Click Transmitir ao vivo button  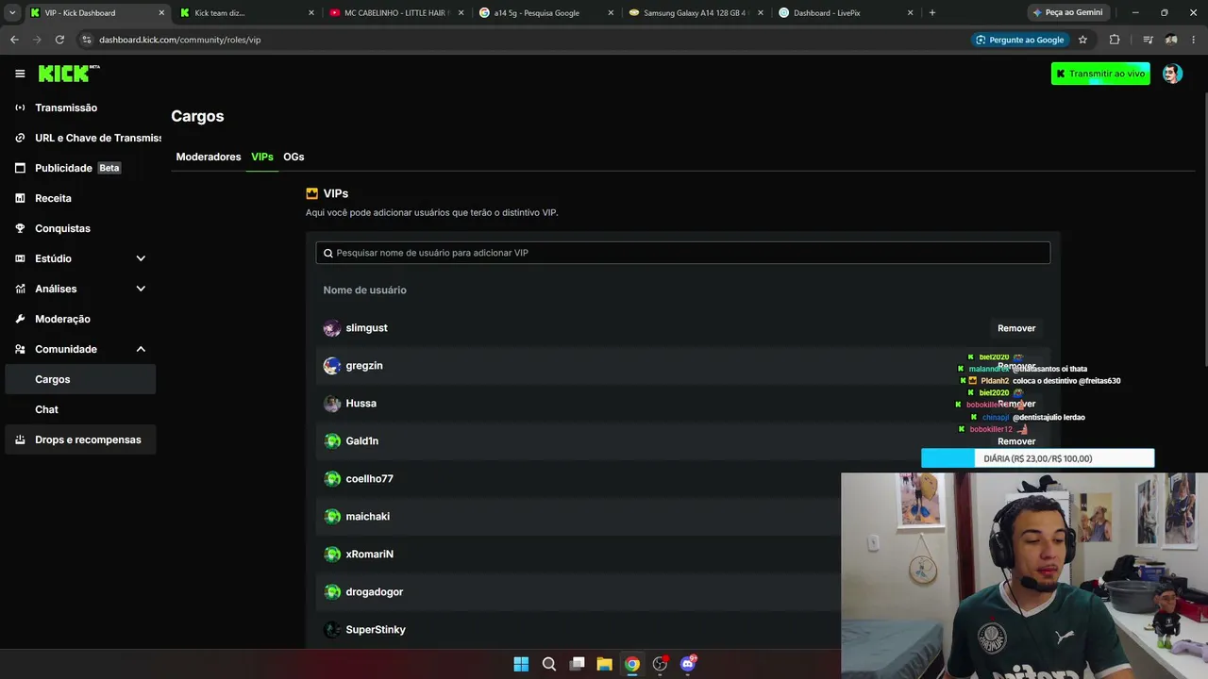click(1100, 74)
